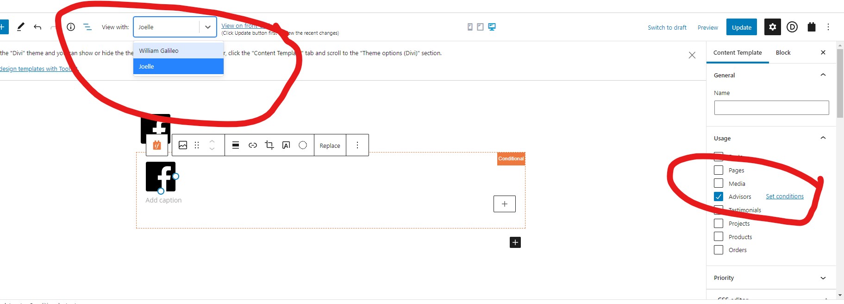
Task: Toggle the settings gear sidebar
Action: click(773, 27)
